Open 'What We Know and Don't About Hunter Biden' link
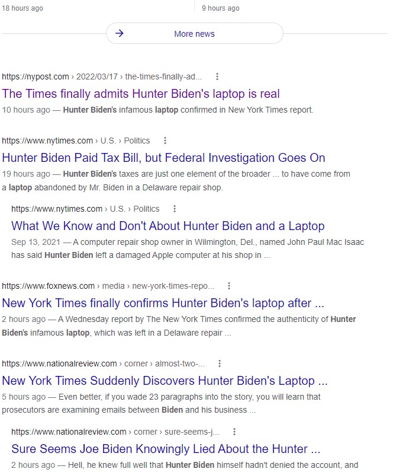Screen dimensions: 412x472 tap(168, 226)
